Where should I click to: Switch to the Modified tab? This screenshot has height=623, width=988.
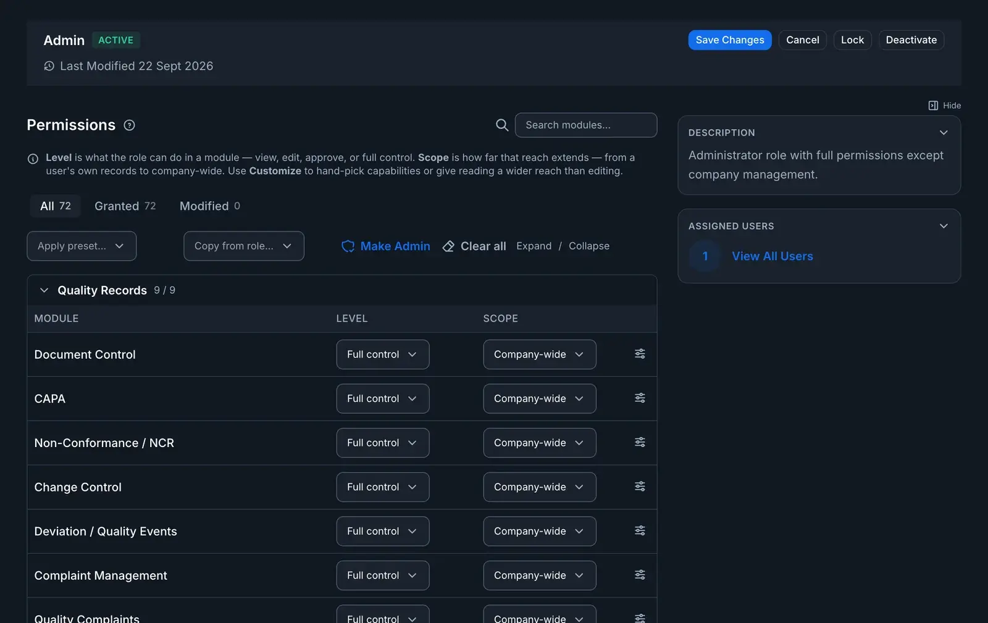[210, 206]
